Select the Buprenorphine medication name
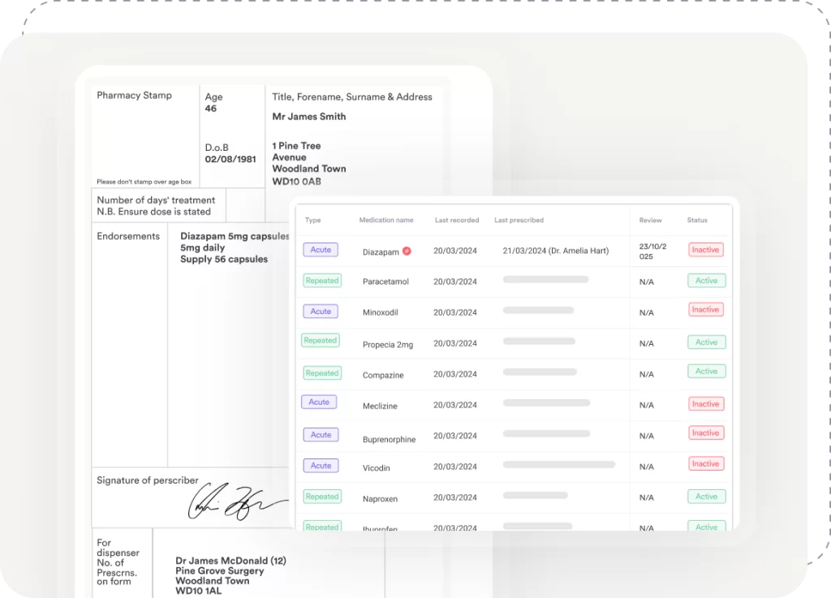 pyautogui.click(x=389, y=440)
